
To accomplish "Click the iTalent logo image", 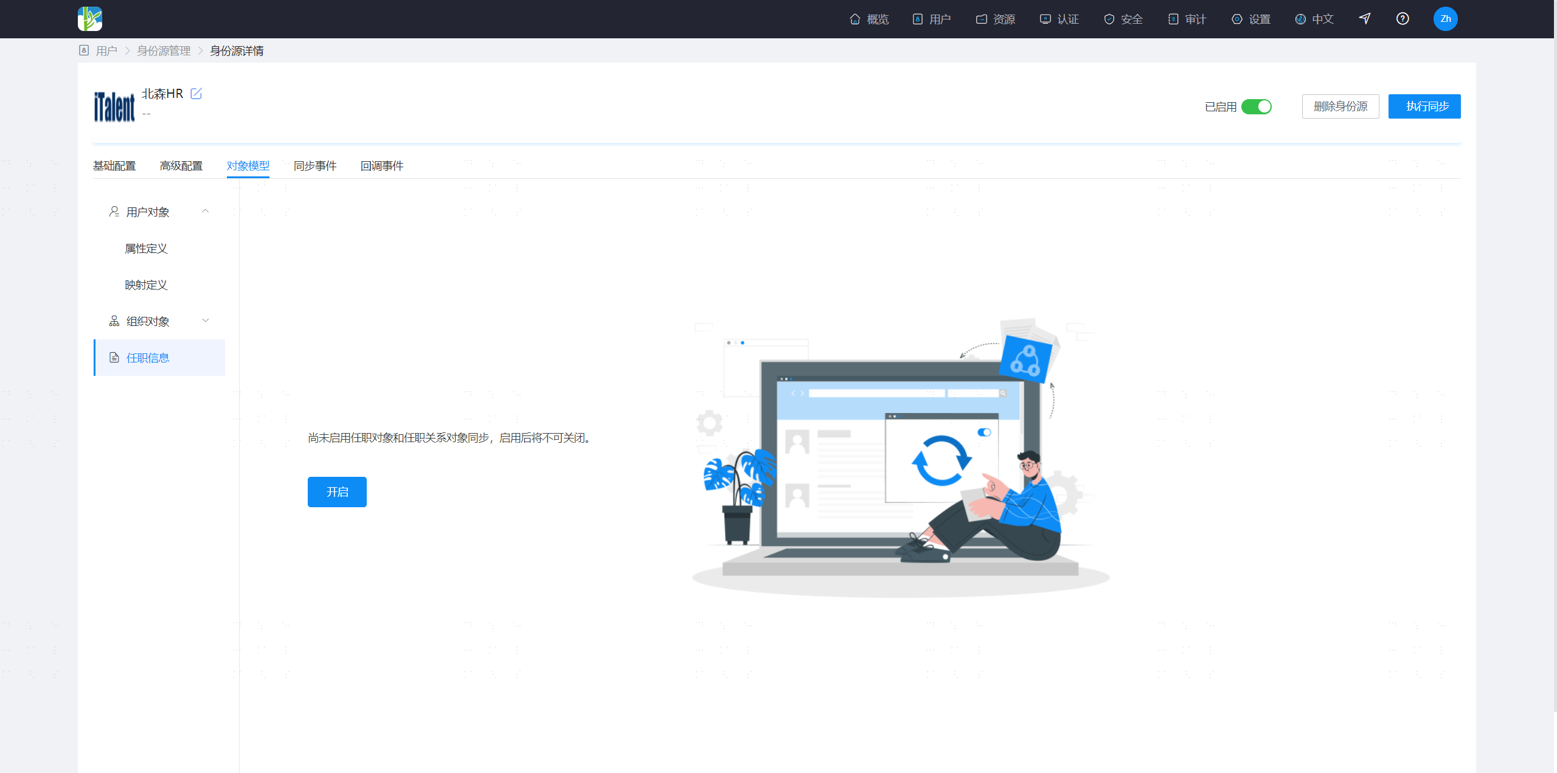I will pyautogui.click(x=114, y=106).
